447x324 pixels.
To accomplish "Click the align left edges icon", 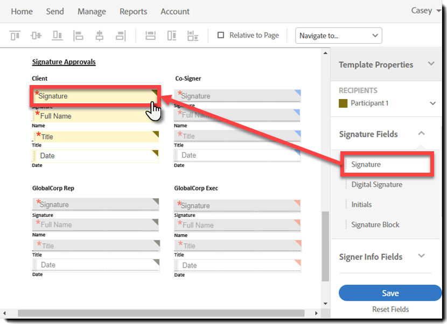I will [x=78, y=36].
